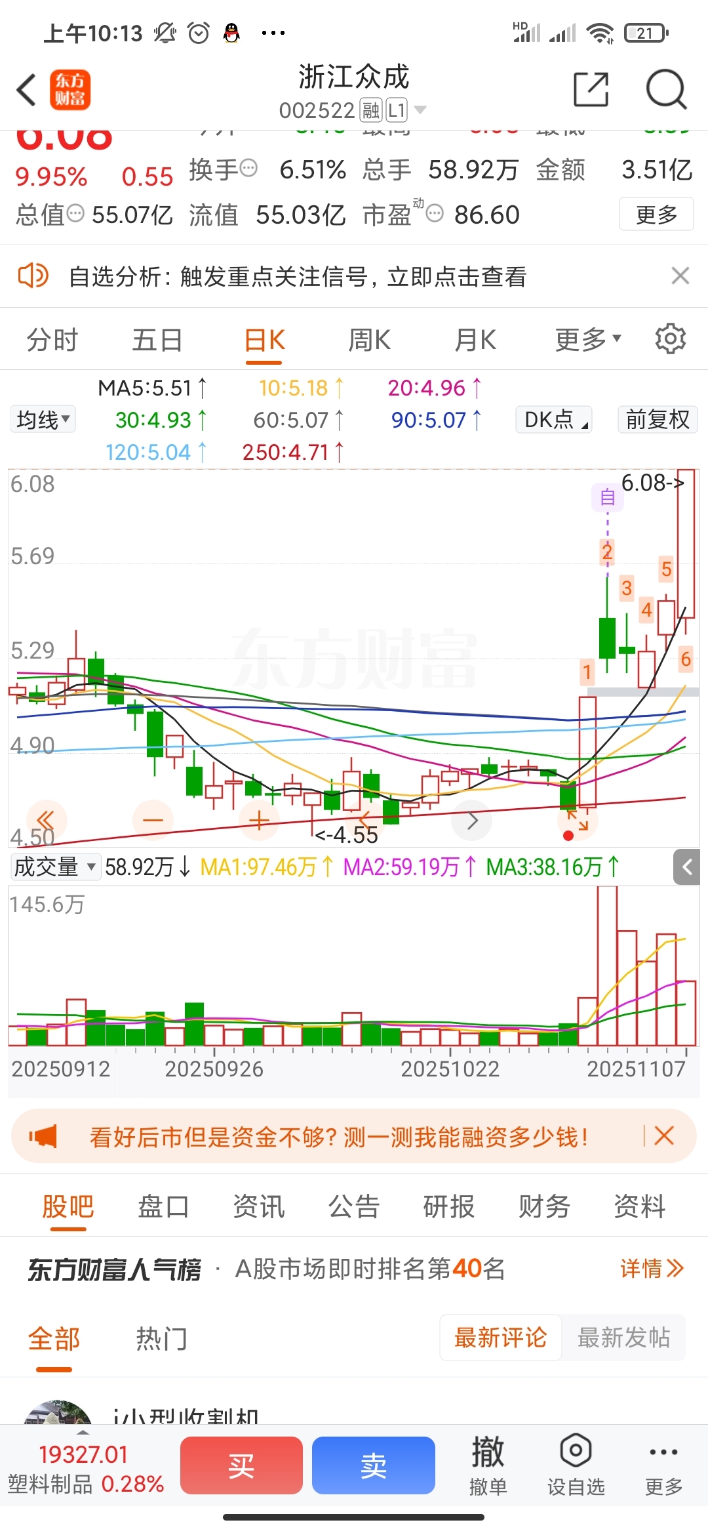Switch to the 研报 tab

tap(449, 1206)
